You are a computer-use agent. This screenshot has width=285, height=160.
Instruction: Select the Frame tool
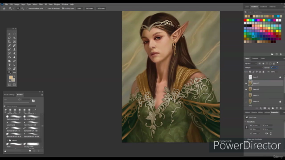pos(14,41)
